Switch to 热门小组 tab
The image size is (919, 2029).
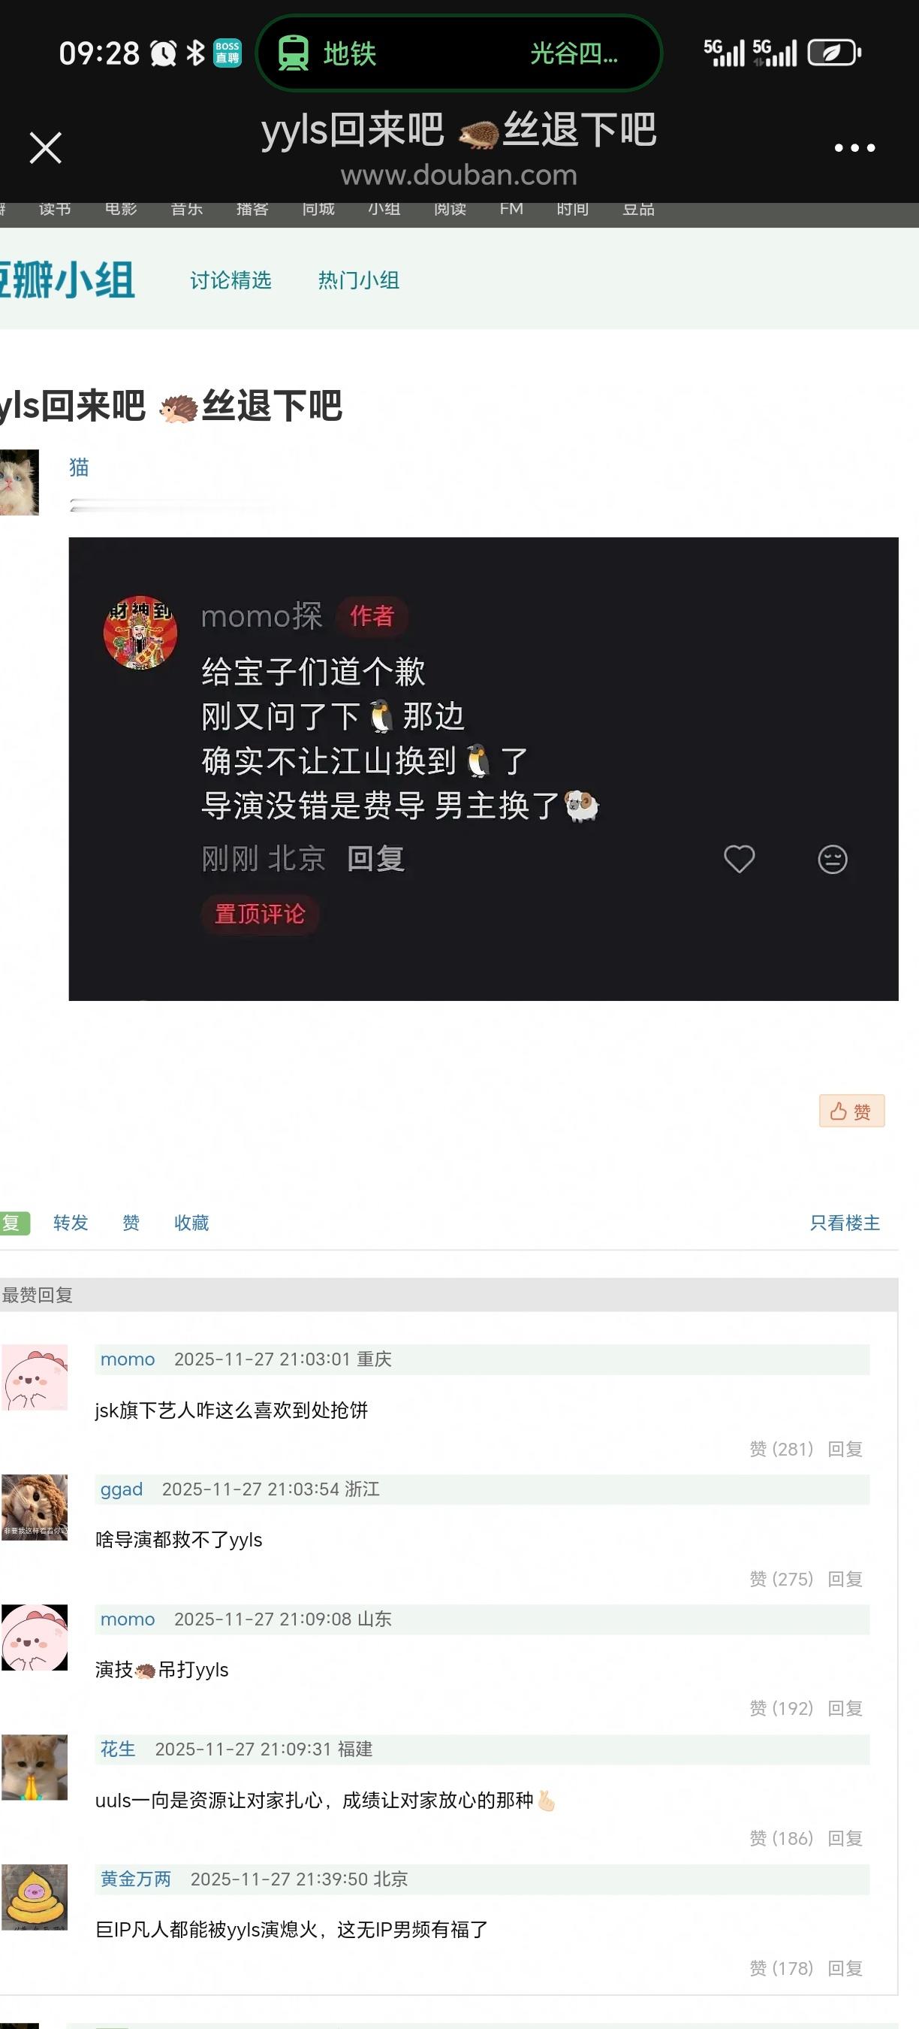coord(359,280)
